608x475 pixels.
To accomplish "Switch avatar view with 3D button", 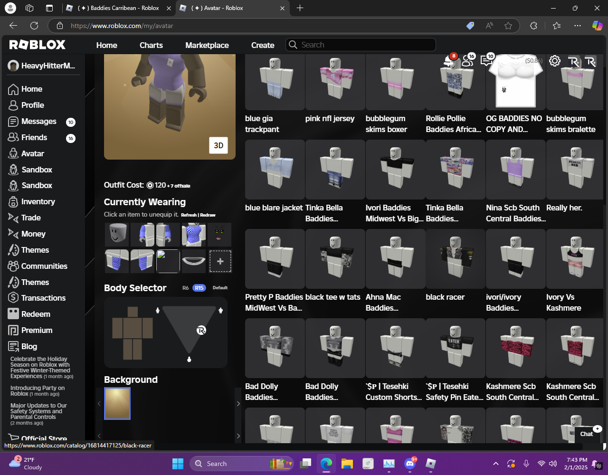I will click(218, 145).
